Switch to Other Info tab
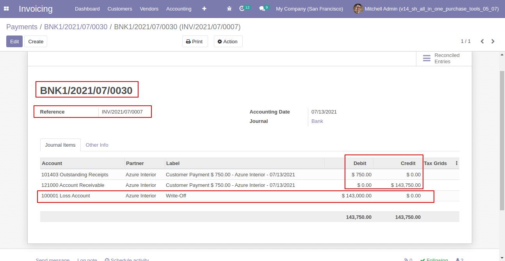Image resolution: width=505 pixels, height=261 pixels. click(x=97, y=145)
